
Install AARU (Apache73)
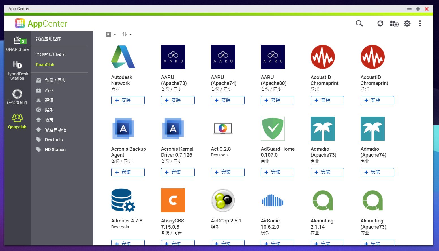178,100
